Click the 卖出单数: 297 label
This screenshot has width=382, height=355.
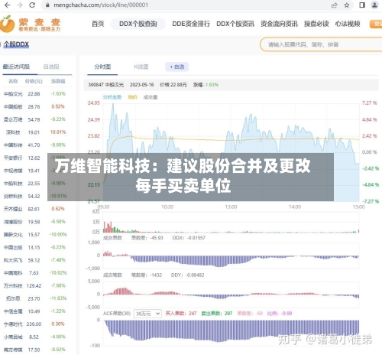tap(217, 314)
